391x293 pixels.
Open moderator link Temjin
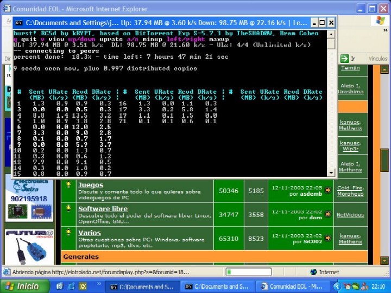pyautogui.click(x=350, y=68)
